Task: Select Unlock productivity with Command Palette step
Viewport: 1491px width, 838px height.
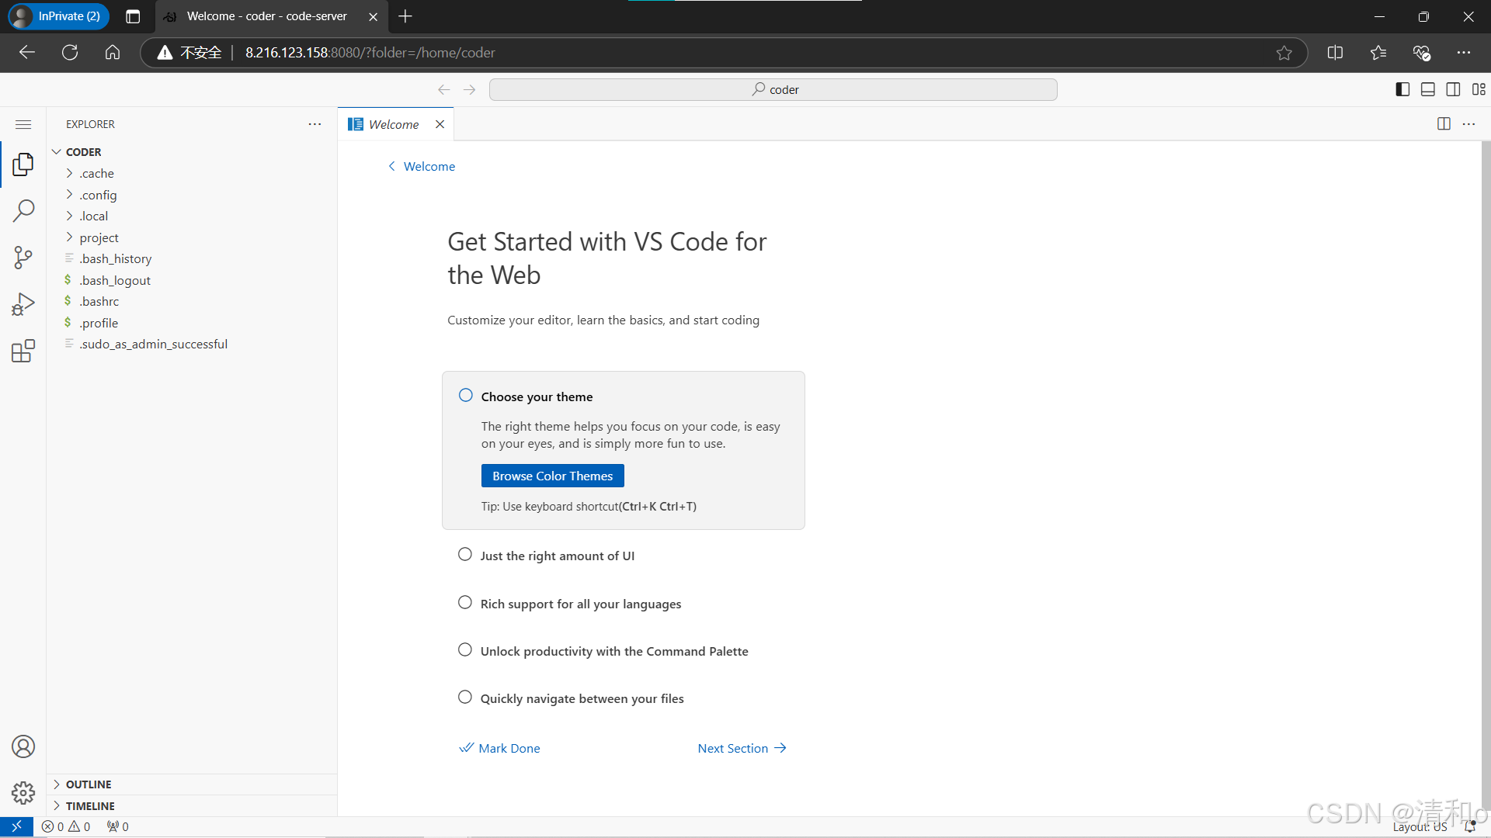Action: point(464,649)
